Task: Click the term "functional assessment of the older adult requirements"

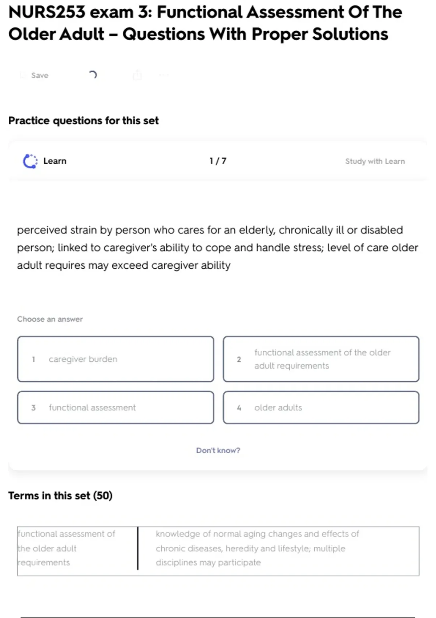Action: point(66,548)
